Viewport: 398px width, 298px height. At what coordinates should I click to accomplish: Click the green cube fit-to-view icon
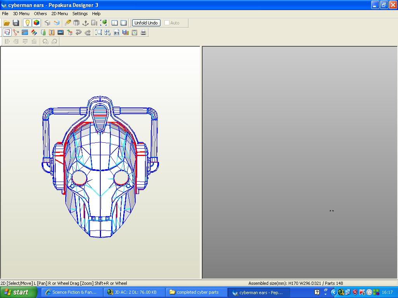pyautogui.click(x=103, y=23)
